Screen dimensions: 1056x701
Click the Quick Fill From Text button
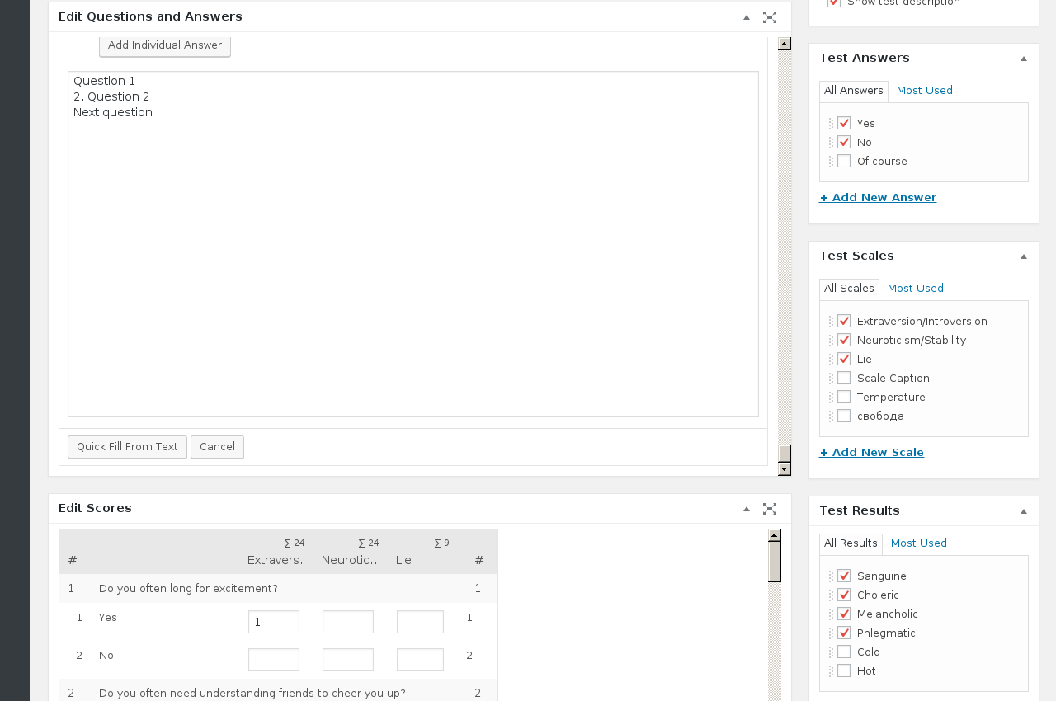click(127, 447)
